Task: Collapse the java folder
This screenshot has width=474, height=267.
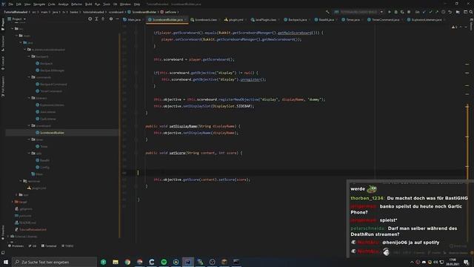Action: (x=21, y=42)
